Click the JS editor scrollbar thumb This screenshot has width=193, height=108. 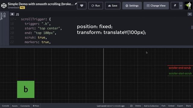coord(192,27)
